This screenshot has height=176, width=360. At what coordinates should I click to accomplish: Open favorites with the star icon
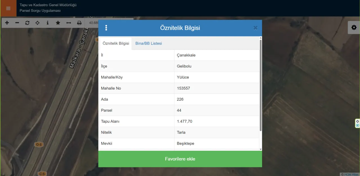tap(58, 23)
